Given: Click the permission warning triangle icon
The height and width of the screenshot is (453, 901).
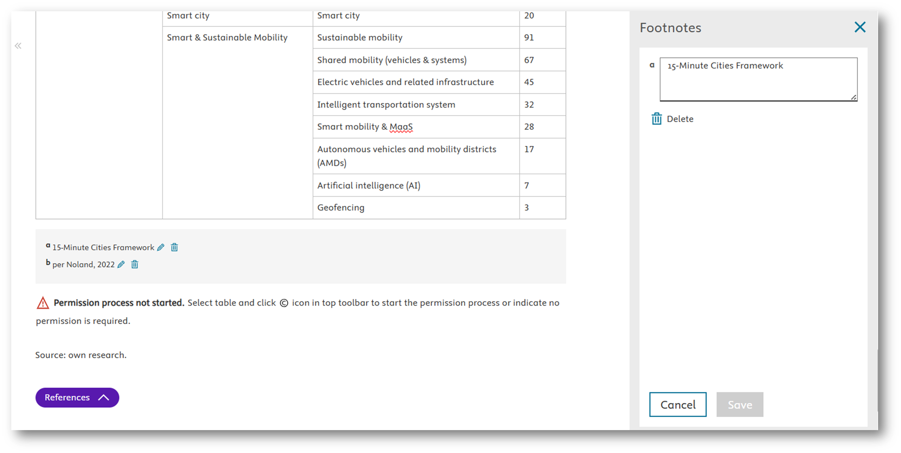Looking at the screenshot, I should pos(43,303).
